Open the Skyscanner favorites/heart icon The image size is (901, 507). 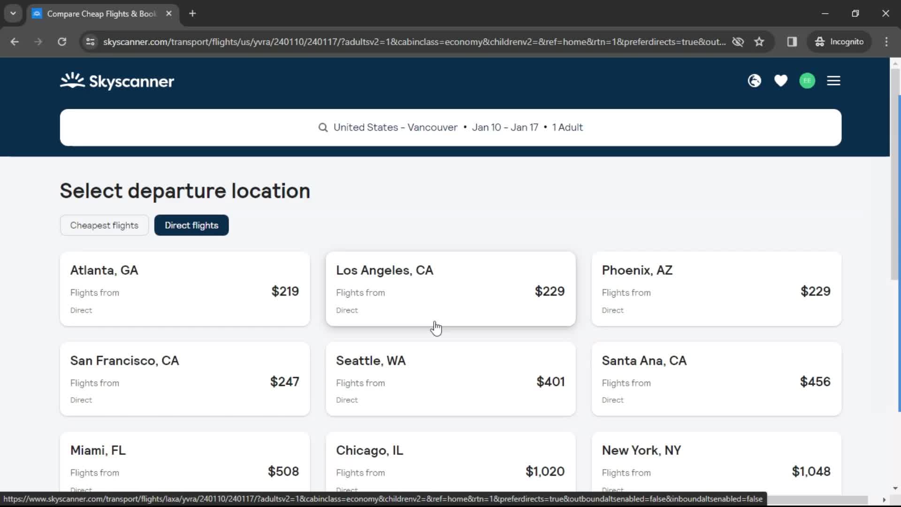pos(780,80)
